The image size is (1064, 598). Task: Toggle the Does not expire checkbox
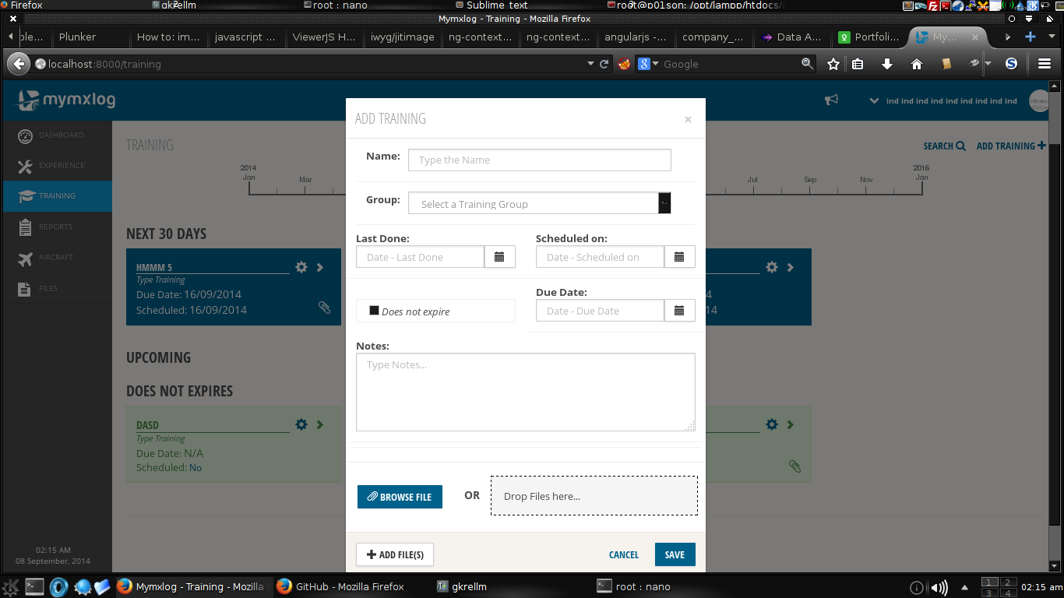click(374, 311)
